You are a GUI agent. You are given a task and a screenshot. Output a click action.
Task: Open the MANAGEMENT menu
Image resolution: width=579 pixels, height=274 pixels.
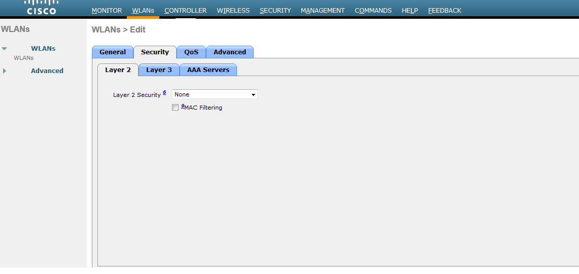[x=322, y=10]
